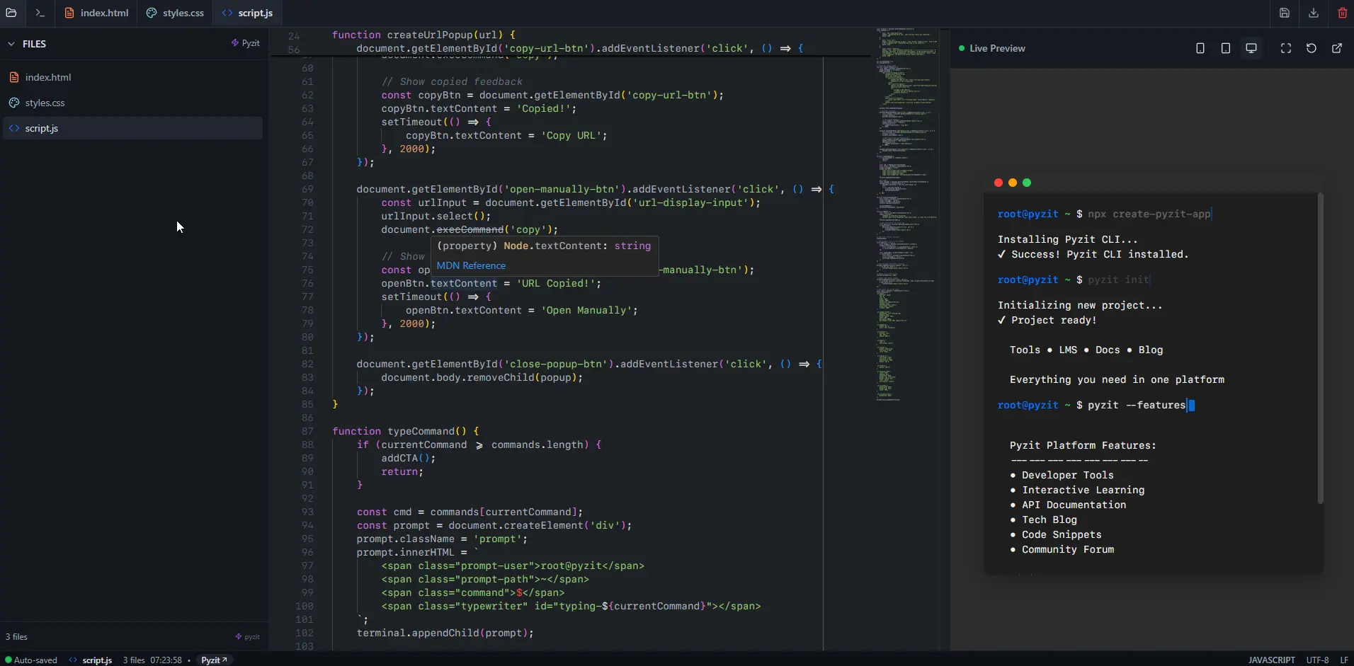Click the sticky createUrlPopup function header
1354x666 pixels.
423,35
